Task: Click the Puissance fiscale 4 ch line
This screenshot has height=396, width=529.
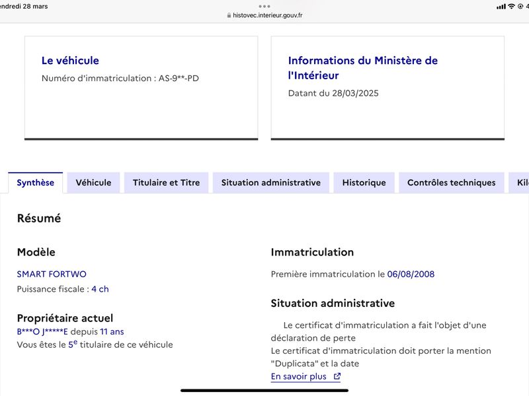Action: (x=63, y=289)
